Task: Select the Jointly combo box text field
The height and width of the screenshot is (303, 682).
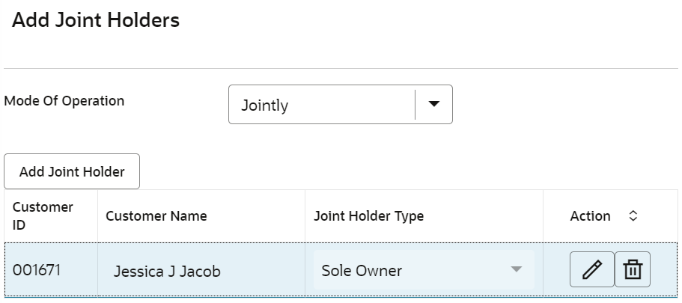Action: tap(322, 104)
